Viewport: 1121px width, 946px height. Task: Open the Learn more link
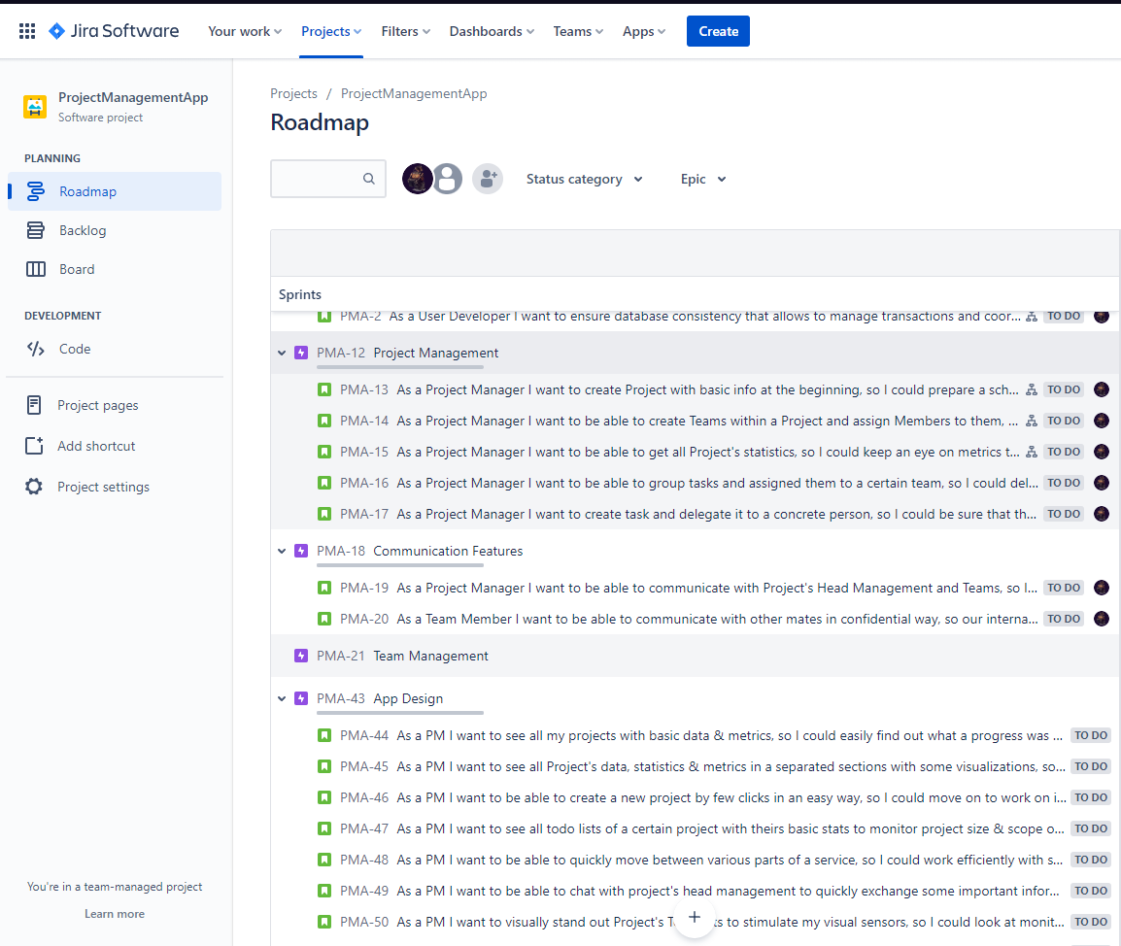tap(114, 913)
